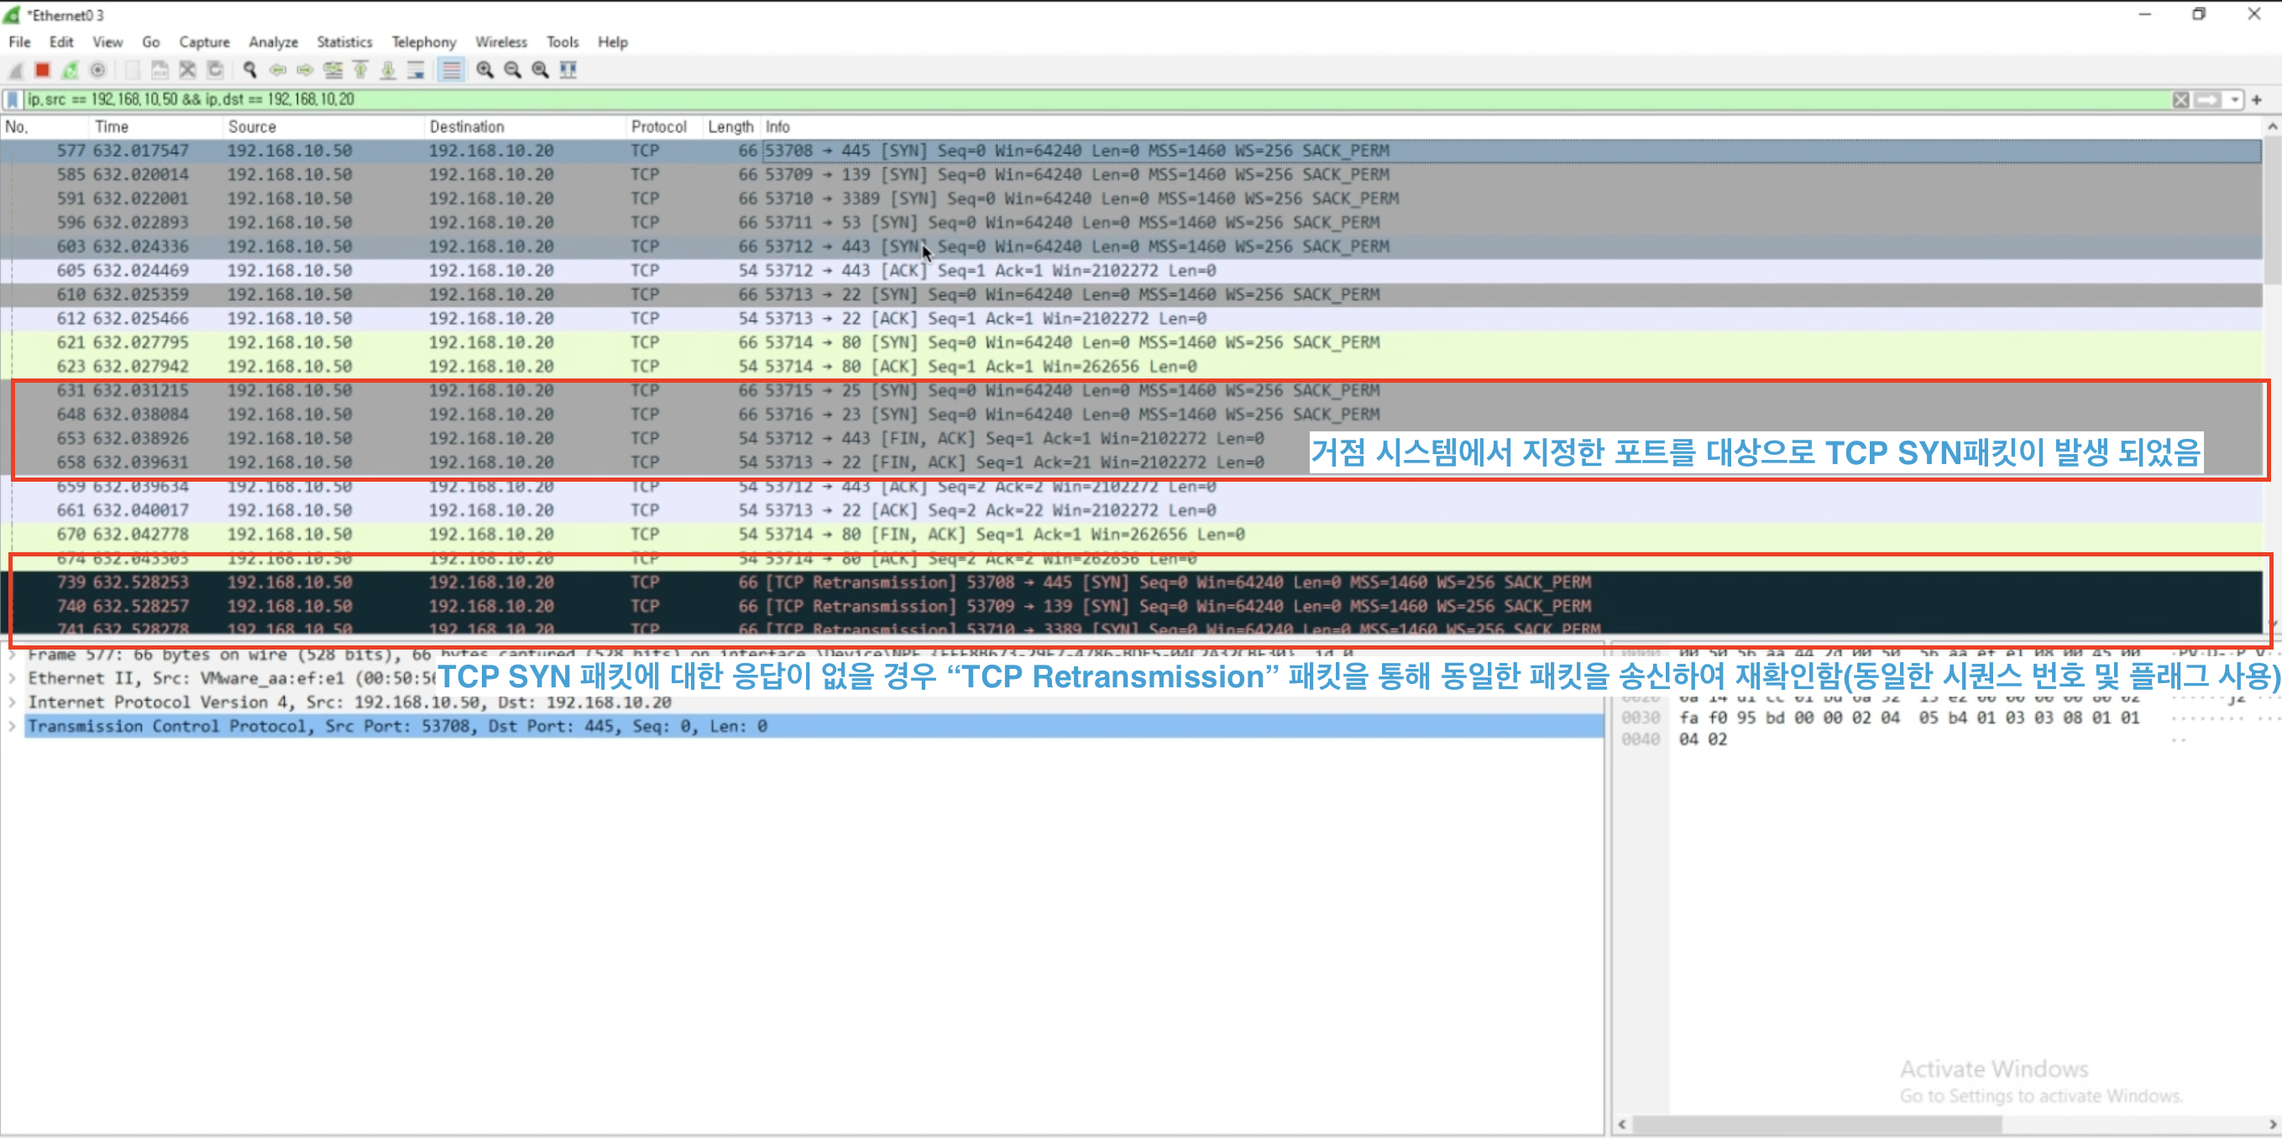Open the Analyze menu
The width and height of the screenshot is (2282, 1138).
pos(273,42)
